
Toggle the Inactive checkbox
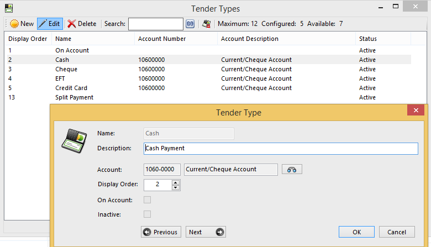pos(147,214)
